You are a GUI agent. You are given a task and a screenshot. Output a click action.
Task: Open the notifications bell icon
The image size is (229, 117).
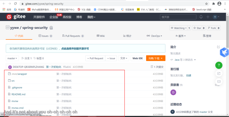201,17
